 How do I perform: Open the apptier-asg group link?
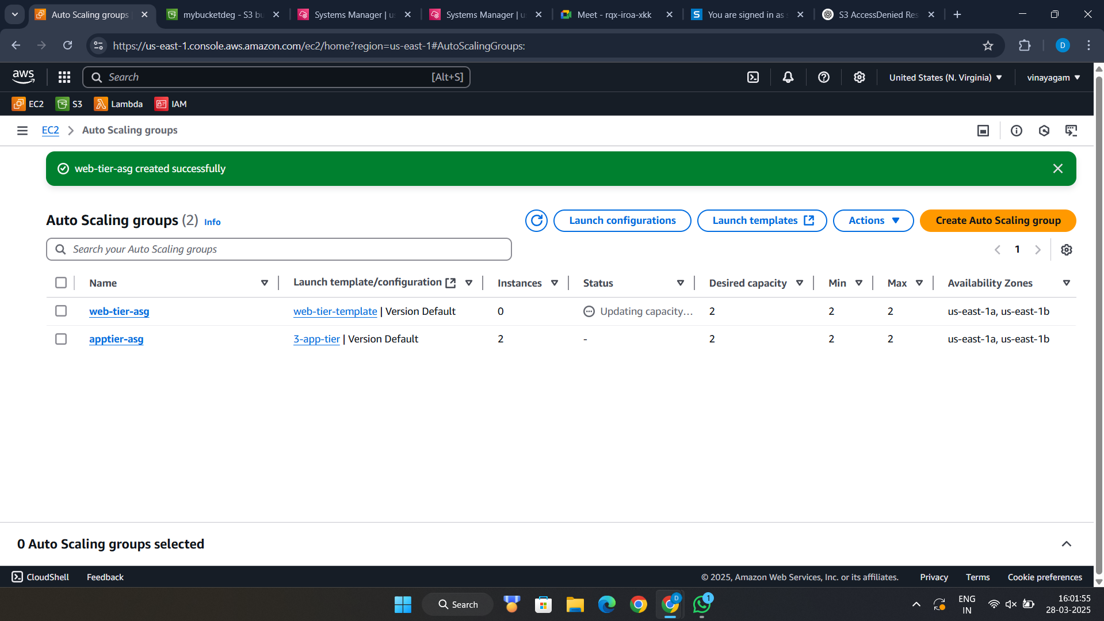pyautogui.click(x=116, y=339)
